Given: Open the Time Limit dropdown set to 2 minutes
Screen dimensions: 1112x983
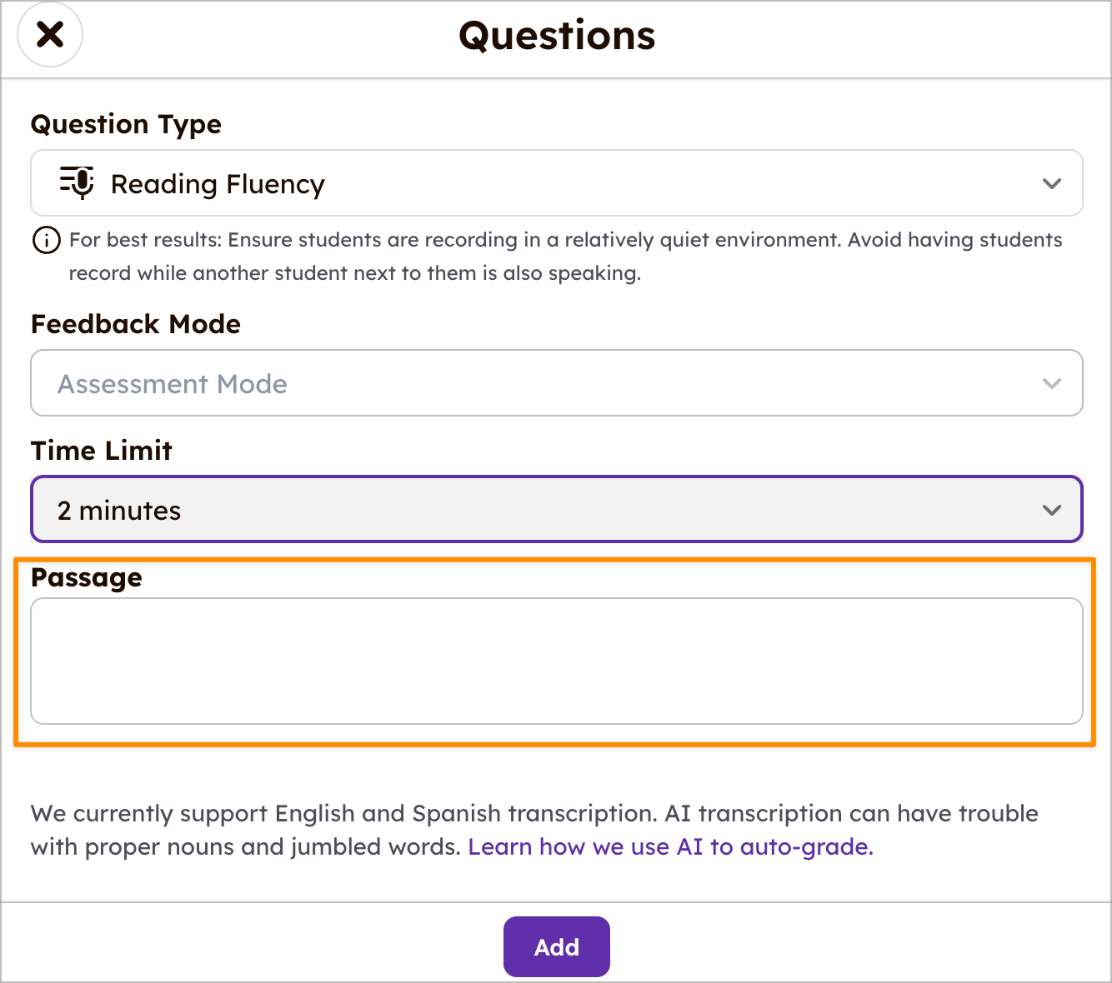Looking at the screenshot, I should pos(556,509).
